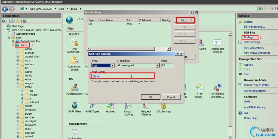Screen dimensions: 278x139
Task: Open Basic Settings... link
Action: [253, 42]
